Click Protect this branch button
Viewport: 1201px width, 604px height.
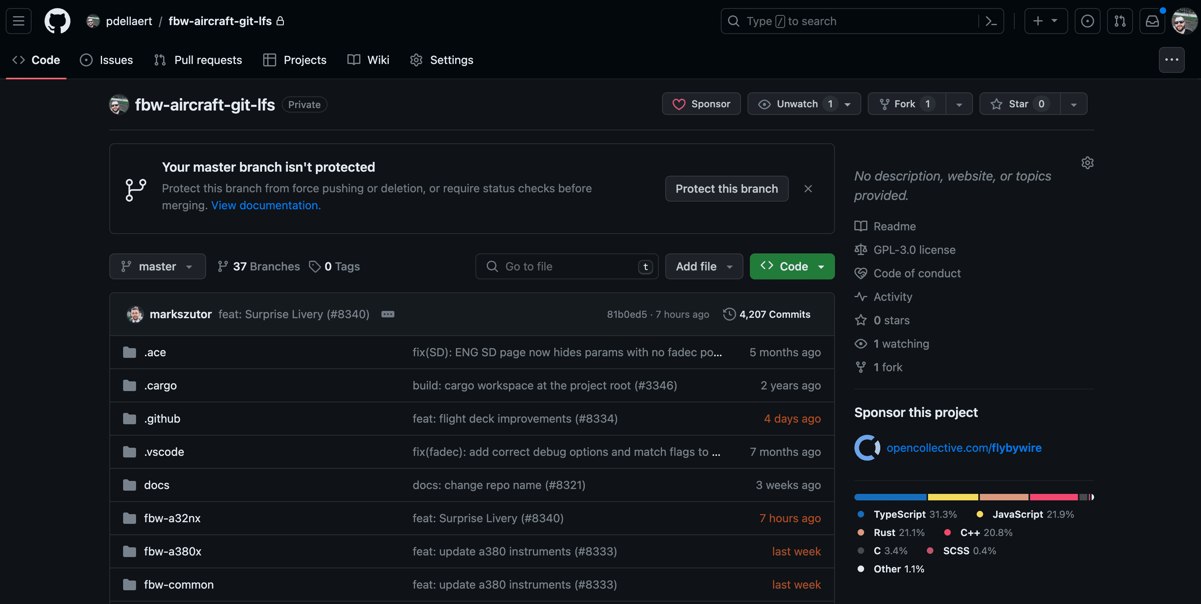tap(726, 189)
